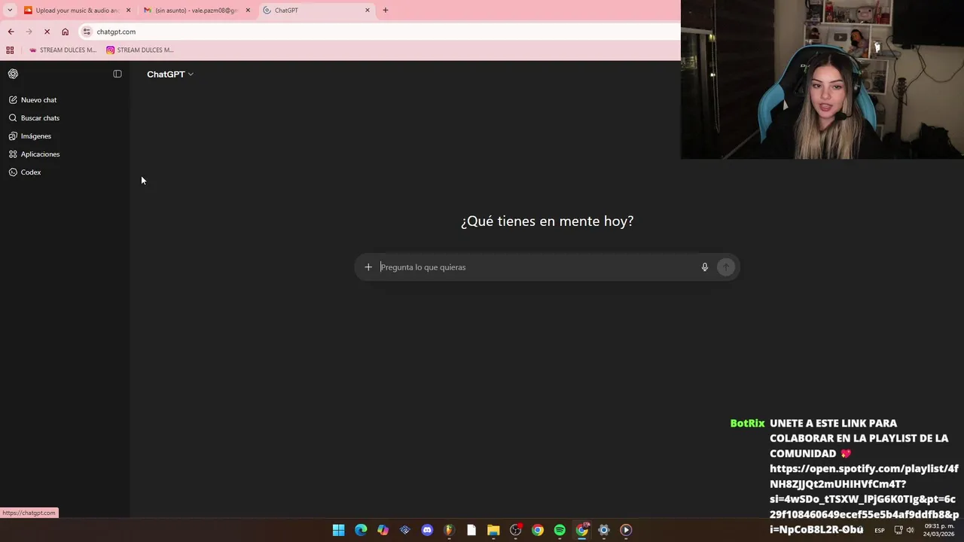964x542 pixels.
Task: Close the SoundCloud upload tab
Action: click(x=128, y=11)
